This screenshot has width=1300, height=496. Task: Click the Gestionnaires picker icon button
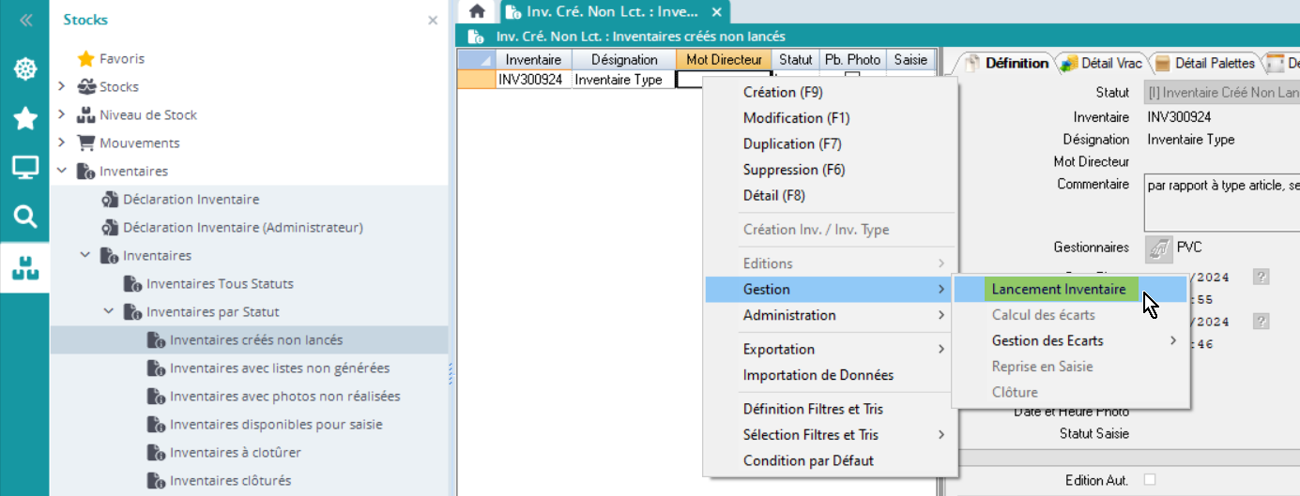tap(1158, 248)
